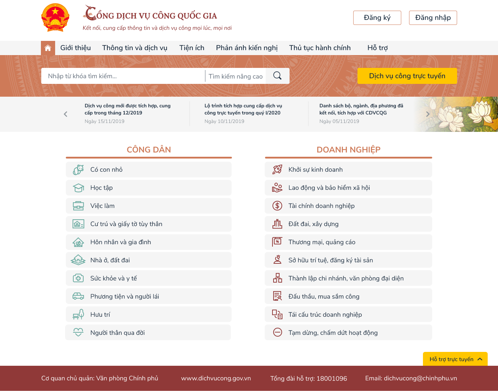Click the date Ngày 15/11/2019

[x=105, y=121]
